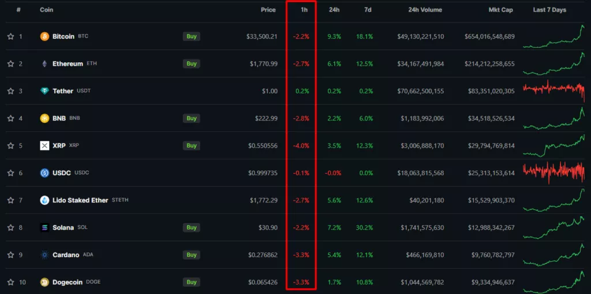Click the Ethereum diamond logo
591x294 pixels.
click(44, 63)
